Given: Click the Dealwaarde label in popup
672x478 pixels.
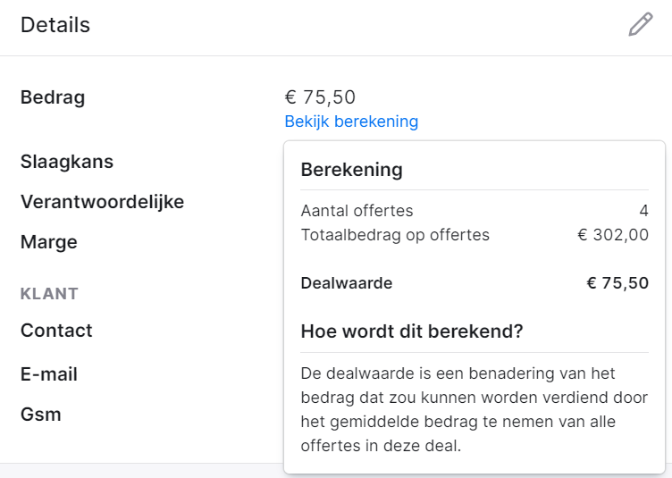Looking at the screenshot, I should click(x=347, y=283).
